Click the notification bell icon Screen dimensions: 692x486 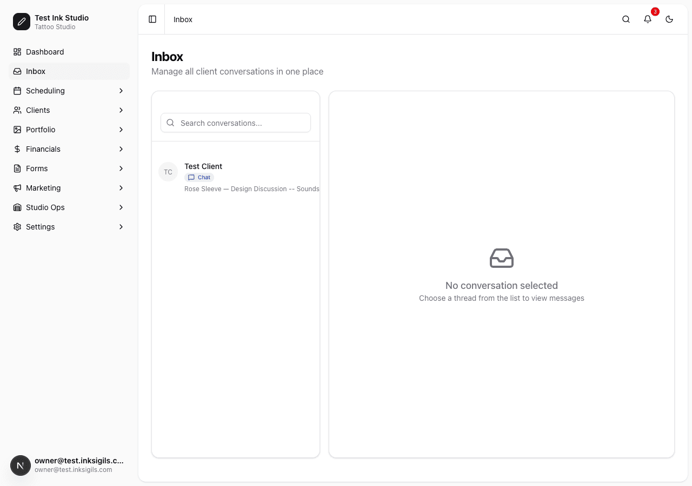(647, 19)
